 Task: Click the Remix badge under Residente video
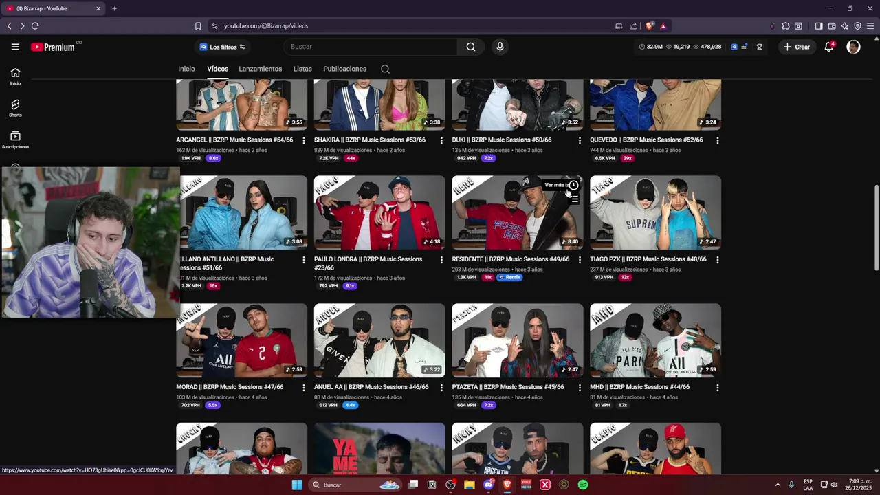(509, 277)
